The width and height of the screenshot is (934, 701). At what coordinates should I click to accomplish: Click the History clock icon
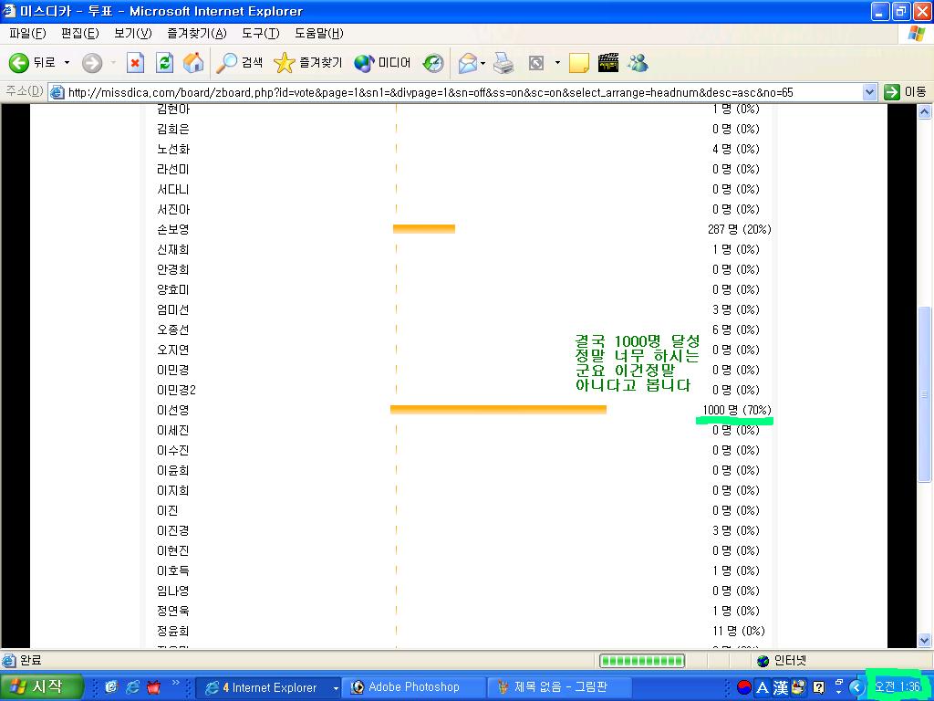(434, 63)
